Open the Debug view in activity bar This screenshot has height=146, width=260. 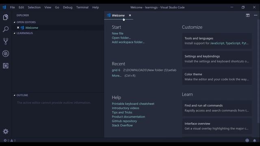[x=5, y=54]
